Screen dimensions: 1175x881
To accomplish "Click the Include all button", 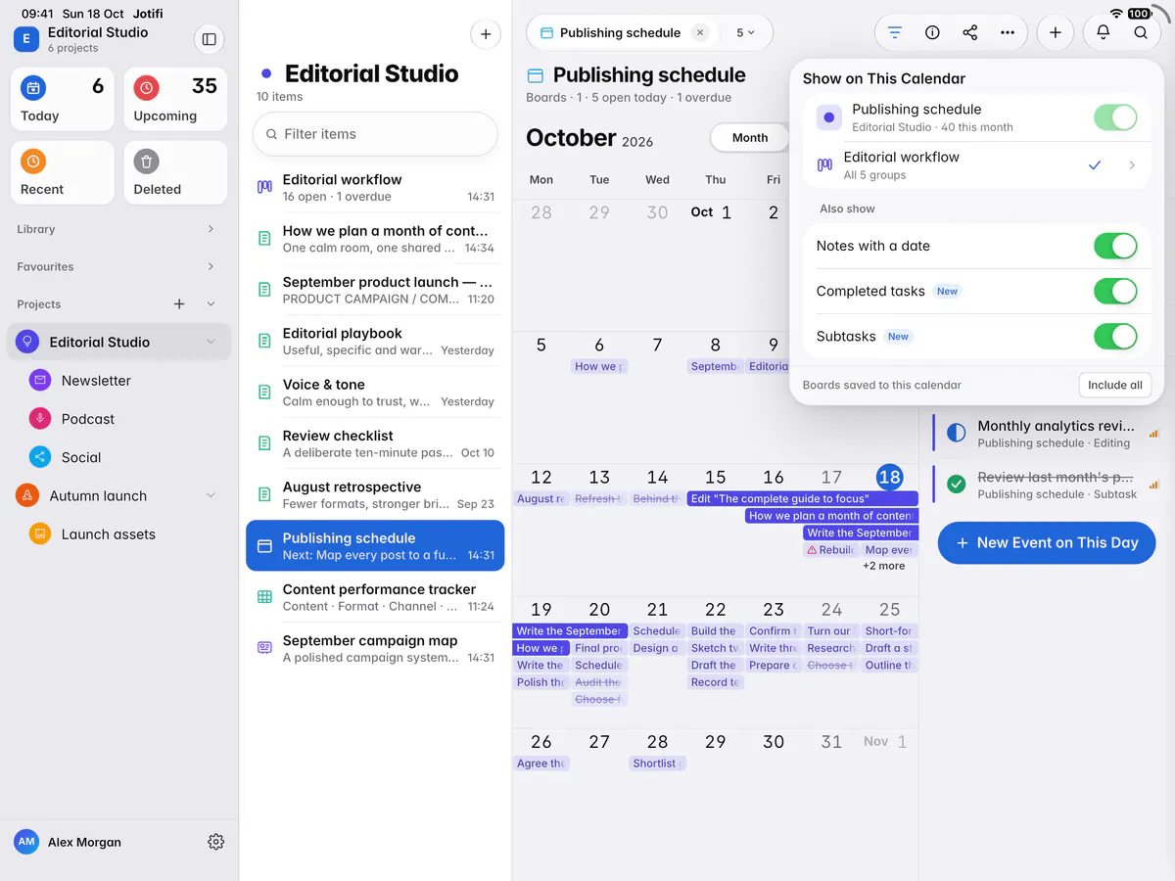I will [x=1115, y=385].
